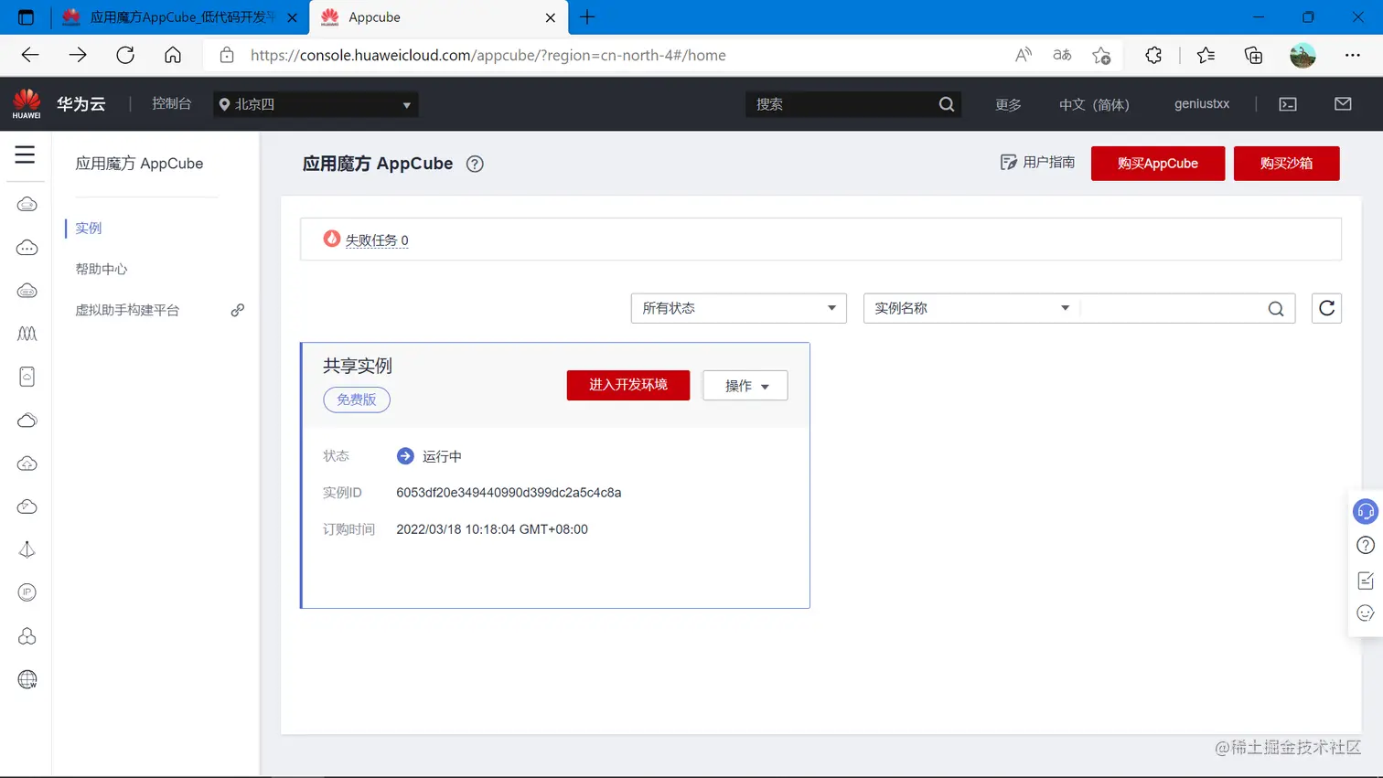Click the browser translate icon
Viewport: 1383px width, 778px height.
click(1062, 55)
